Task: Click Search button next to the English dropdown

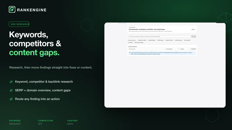Action: click(193, 49)
